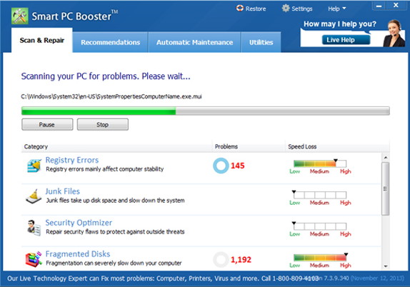This screenshot has height=287, width=410.
Task: Click the 145 registry problems count
Action: pyautogui.click(x=237, y=166)
